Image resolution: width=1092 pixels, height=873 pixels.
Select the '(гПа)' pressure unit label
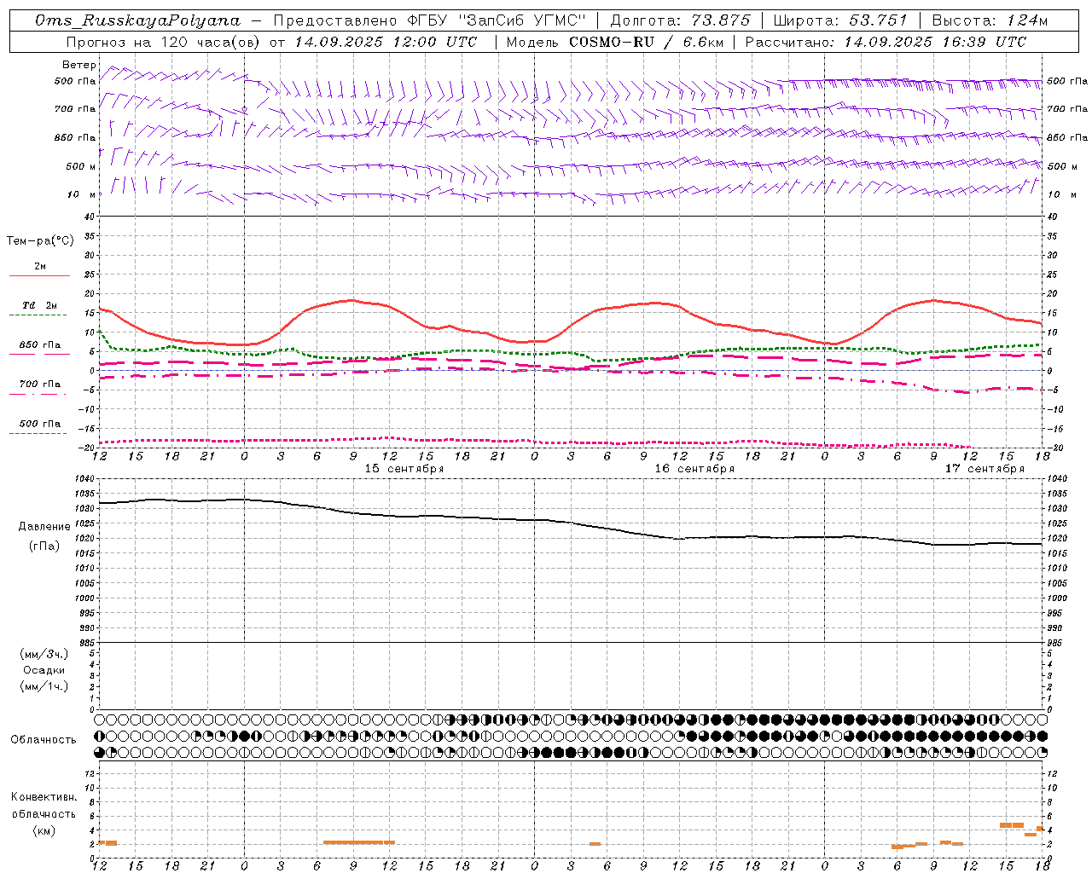[x=44, y=546]
